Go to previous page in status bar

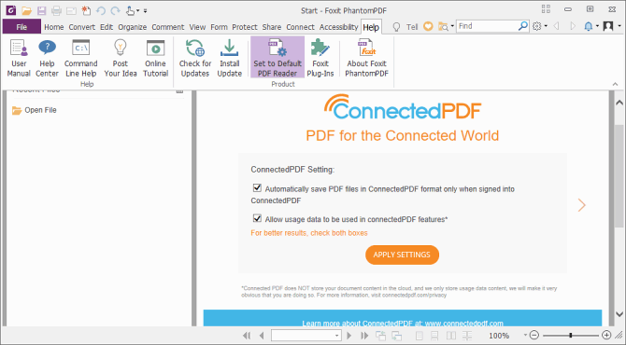point(262,336)
